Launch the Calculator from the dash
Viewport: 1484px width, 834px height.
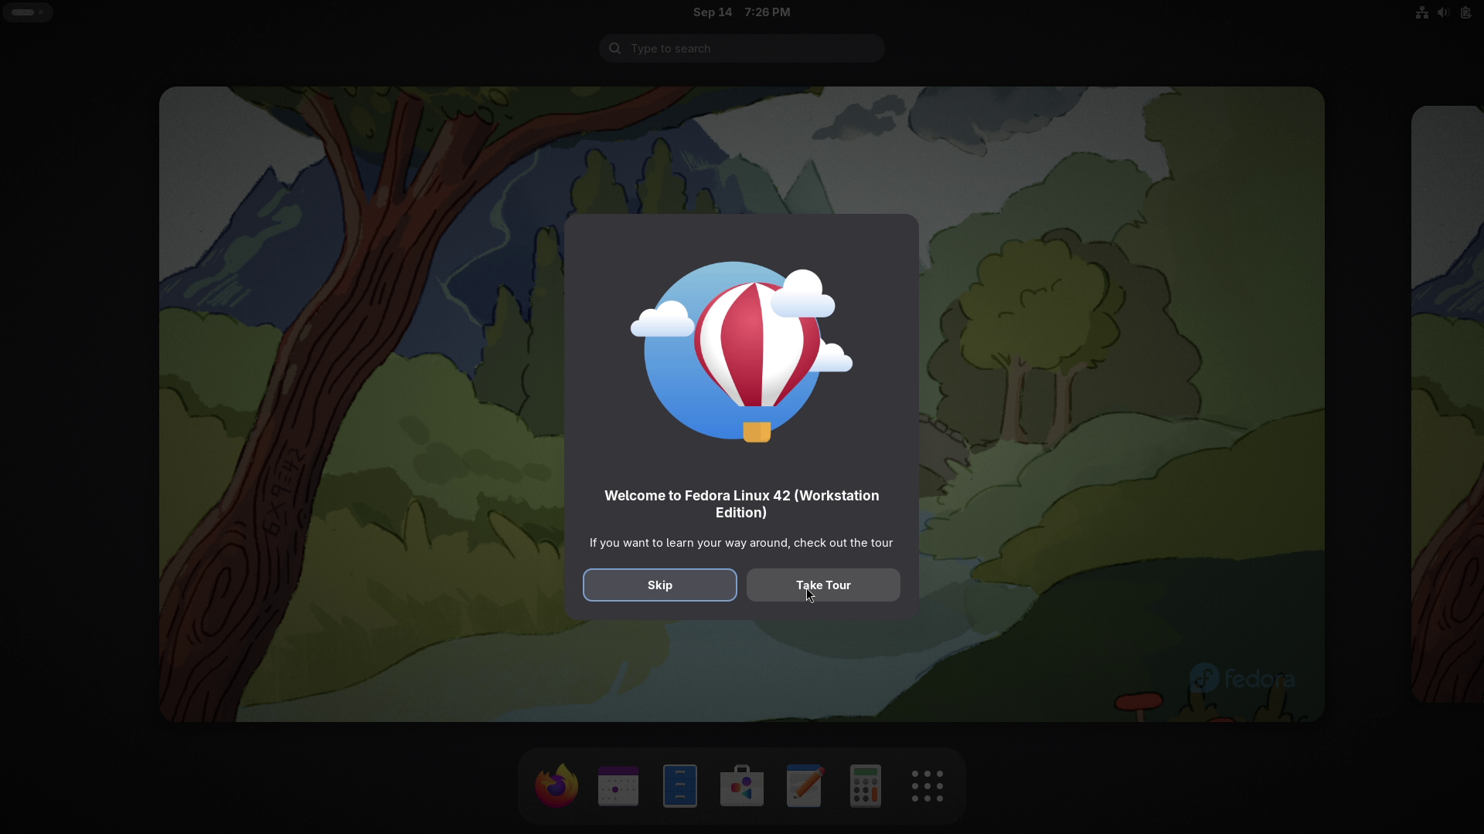coord(866,786)
